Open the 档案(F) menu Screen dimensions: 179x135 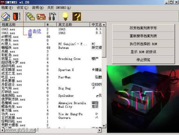(7, 8)
